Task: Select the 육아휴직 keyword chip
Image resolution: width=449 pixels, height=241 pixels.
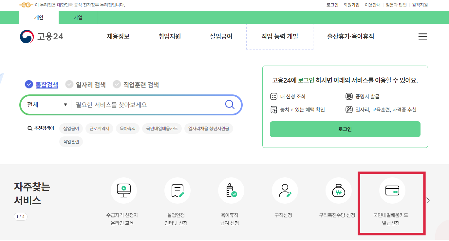Action: click(128, 129)
